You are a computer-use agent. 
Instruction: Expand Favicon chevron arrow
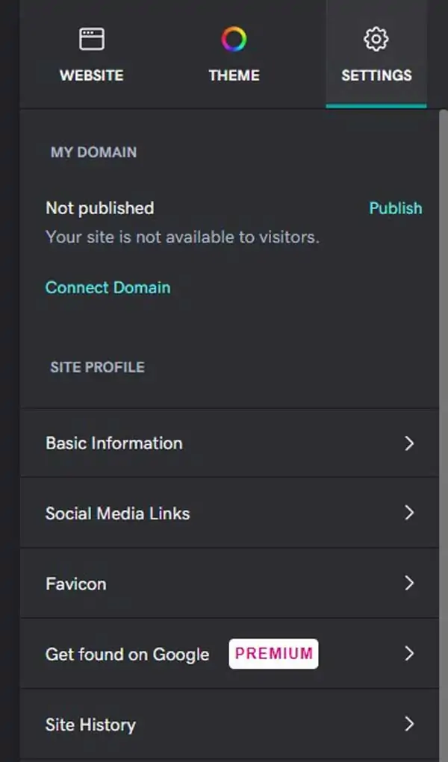point(409,583)
